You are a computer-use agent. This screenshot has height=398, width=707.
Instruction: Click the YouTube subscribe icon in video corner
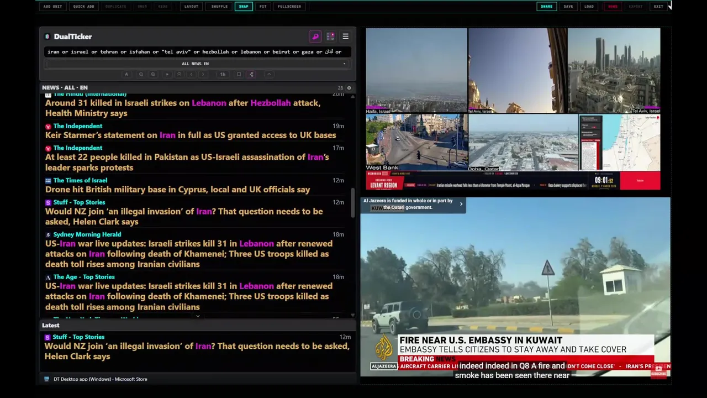(x=658, y=371)
